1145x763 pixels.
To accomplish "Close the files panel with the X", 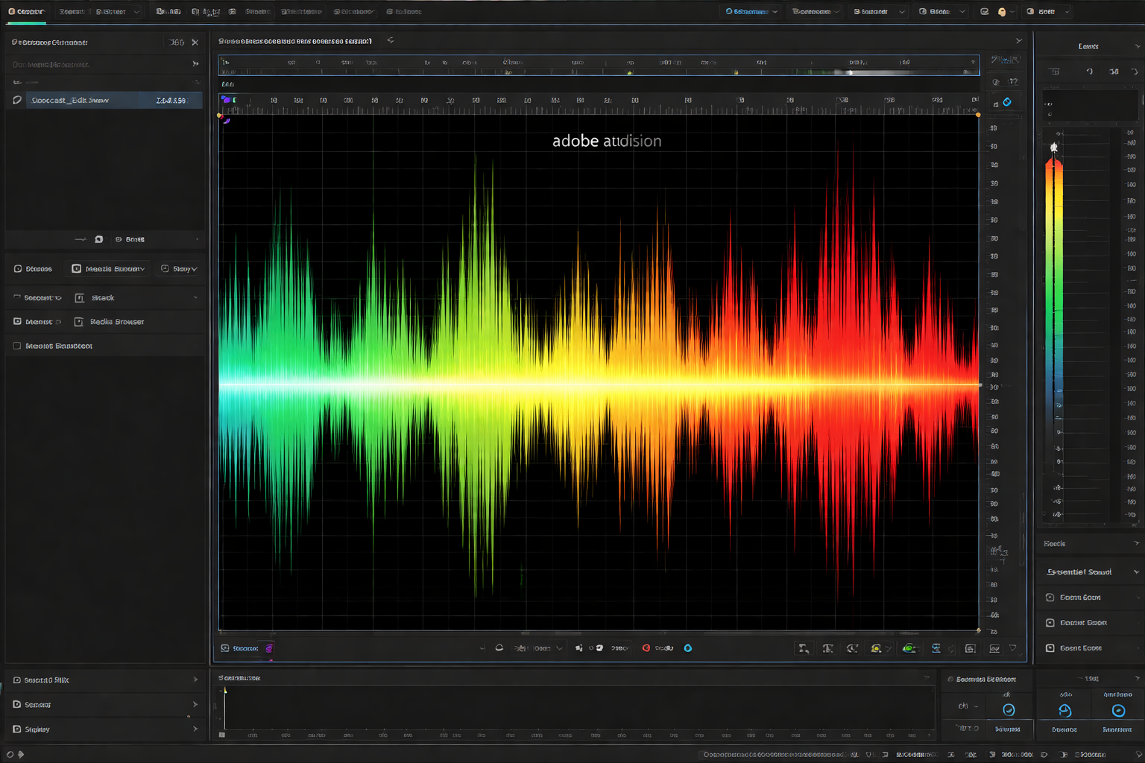I will 195,42.
